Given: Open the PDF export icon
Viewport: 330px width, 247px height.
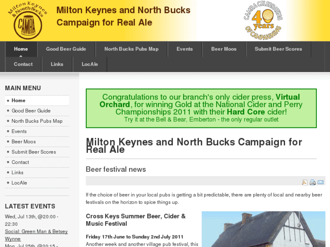Looking at the screenshot, I should [305, 182].
